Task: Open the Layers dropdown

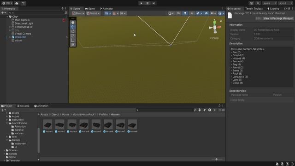Action: coord(269,3)
